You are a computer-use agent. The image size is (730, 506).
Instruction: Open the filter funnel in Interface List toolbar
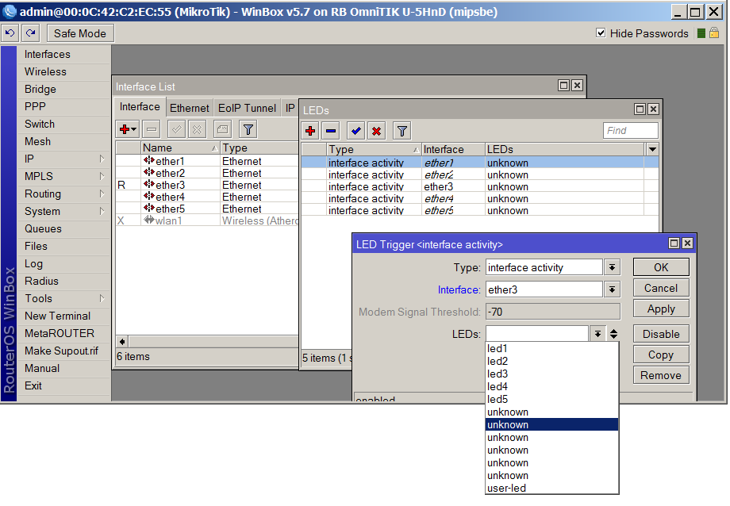click(x=248, y=129)
